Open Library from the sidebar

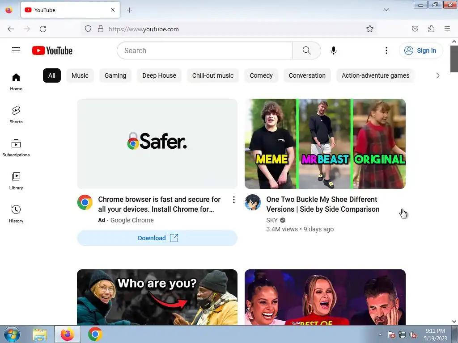point(16,181)
